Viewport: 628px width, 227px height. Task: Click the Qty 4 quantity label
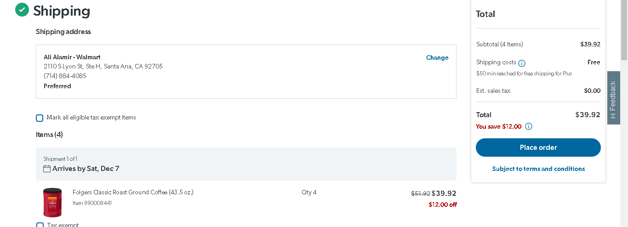pos(309,192)
